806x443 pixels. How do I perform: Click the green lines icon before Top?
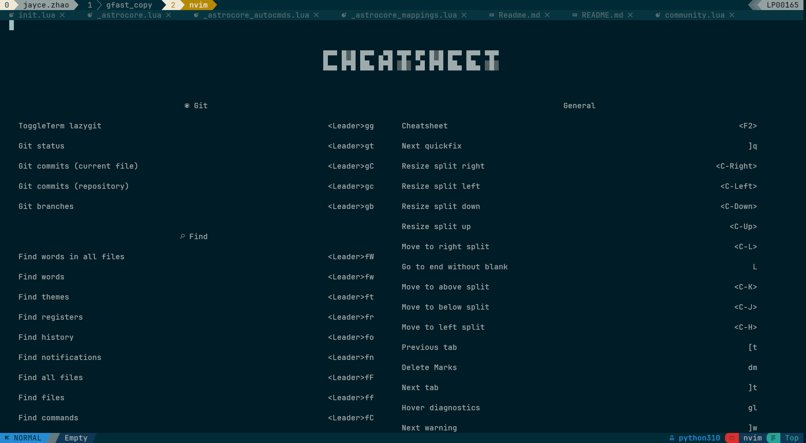pos(773,438)
